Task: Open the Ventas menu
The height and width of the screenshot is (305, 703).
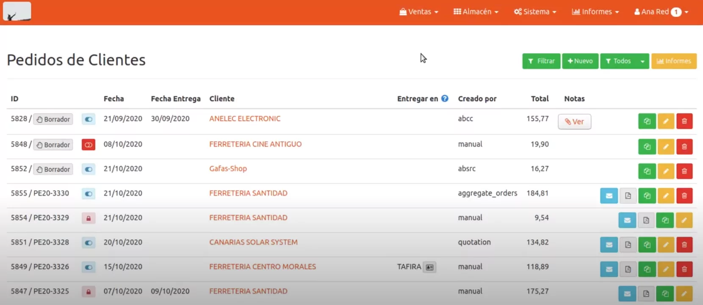Action: tap(418, 12)
